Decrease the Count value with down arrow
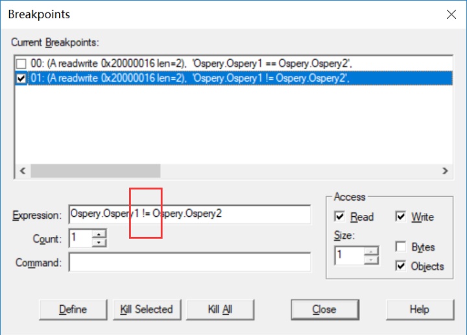 click(x=99, y=242)
